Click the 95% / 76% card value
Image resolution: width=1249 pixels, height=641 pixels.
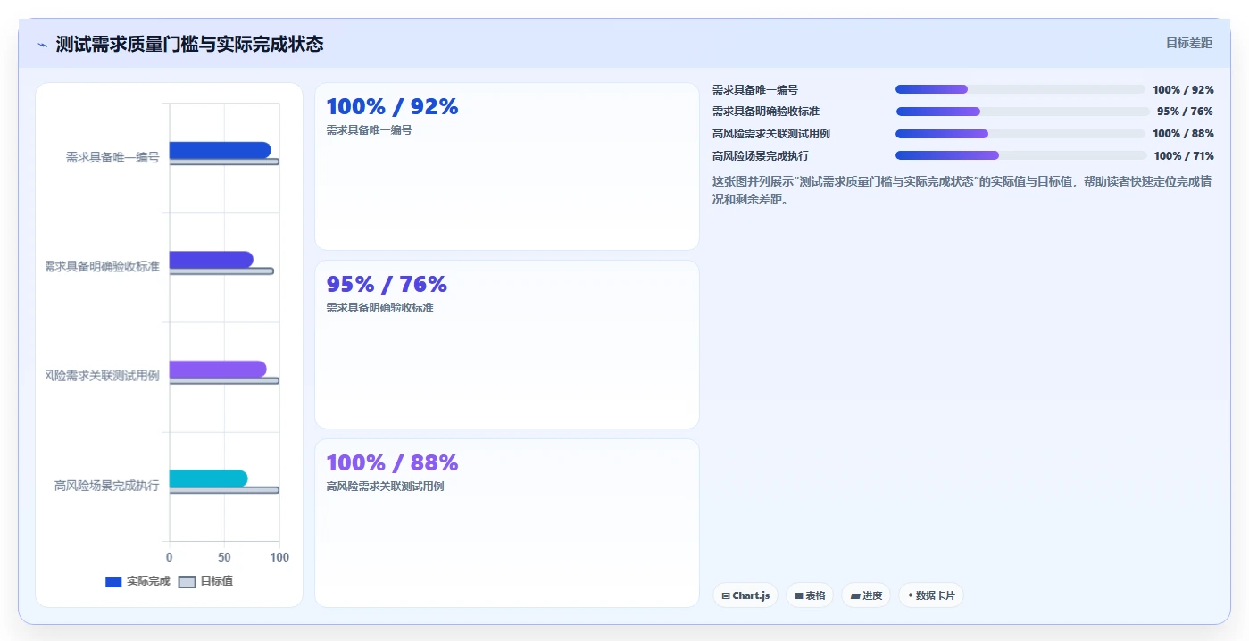387,285
